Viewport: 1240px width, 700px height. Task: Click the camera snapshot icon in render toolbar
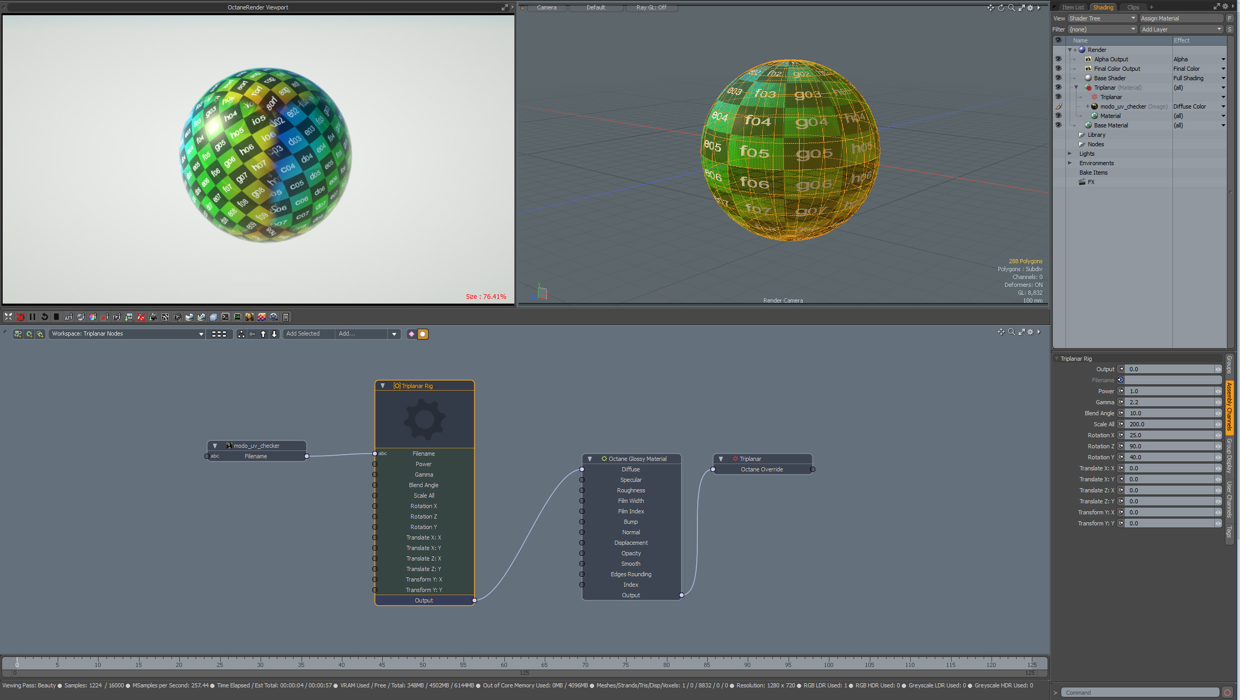pyautogui.click(x=177, y=317)
